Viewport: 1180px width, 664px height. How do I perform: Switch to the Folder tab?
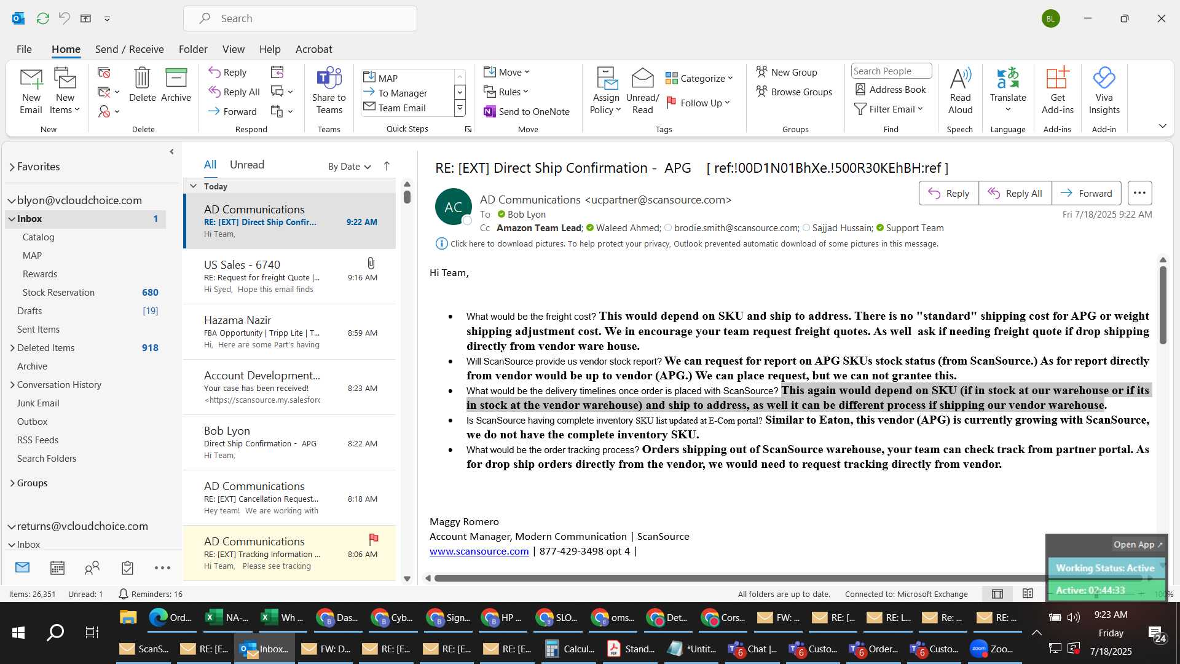point(193,49)
